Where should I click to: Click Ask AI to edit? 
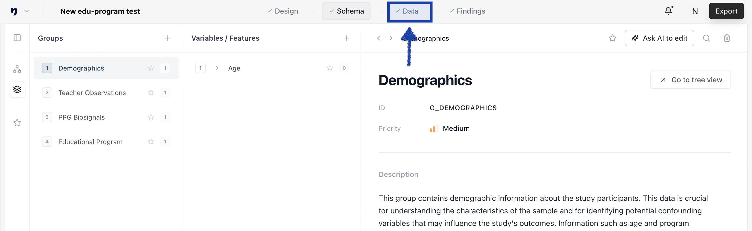tap(659, 38)
